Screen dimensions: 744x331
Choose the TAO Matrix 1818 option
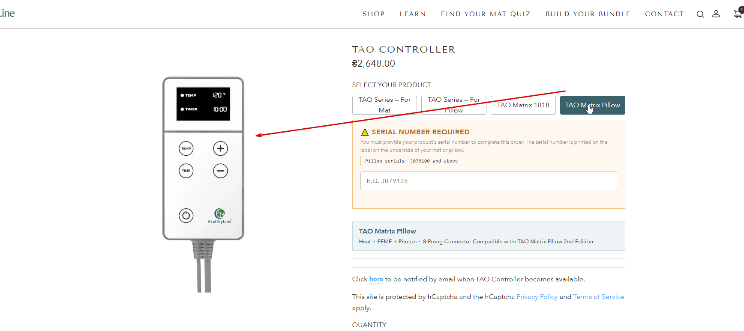click(523, 105)
